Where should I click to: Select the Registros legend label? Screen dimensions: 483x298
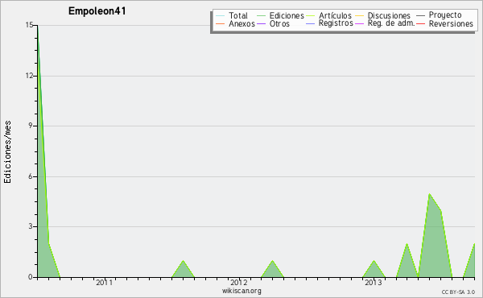pyautogui.click(x=336, y=23)
